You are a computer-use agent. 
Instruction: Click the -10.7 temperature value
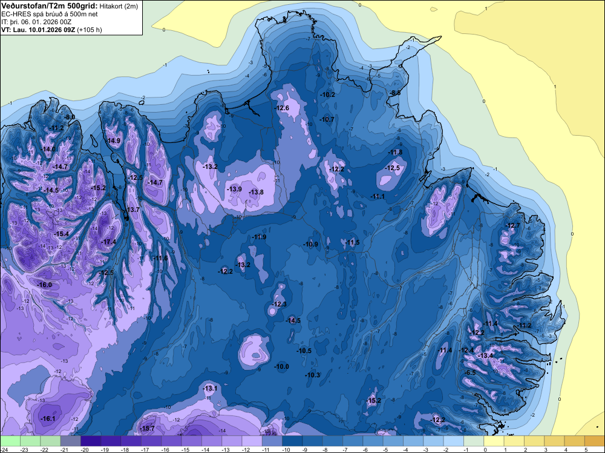tap(327, 120)
